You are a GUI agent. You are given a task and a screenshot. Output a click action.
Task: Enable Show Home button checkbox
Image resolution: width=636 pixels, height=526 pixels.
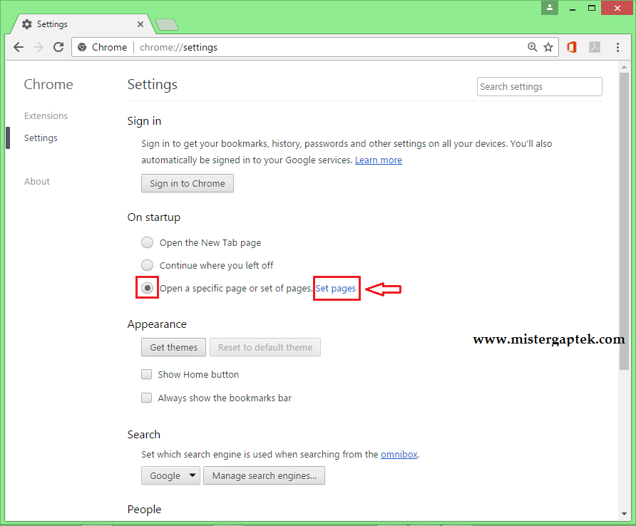pos(146,374)
